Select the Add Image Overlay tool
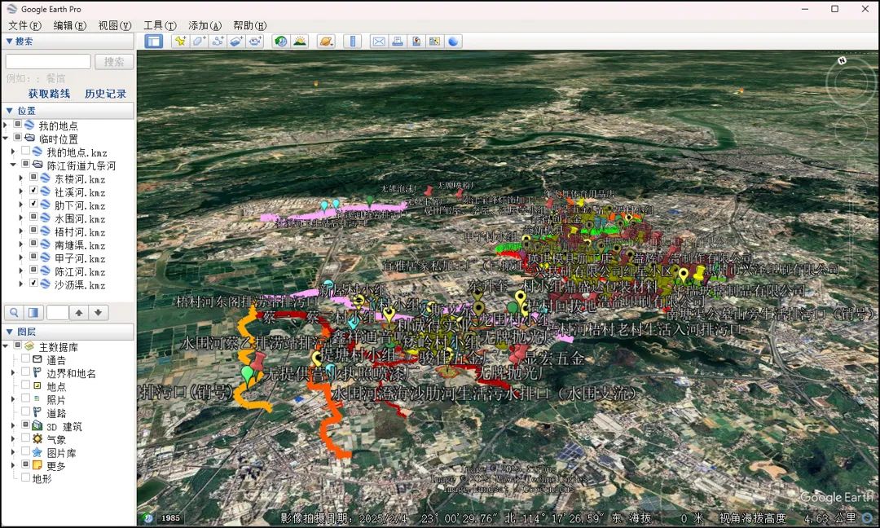The width and height of the screenshot is (880, 528). (236, 42)
